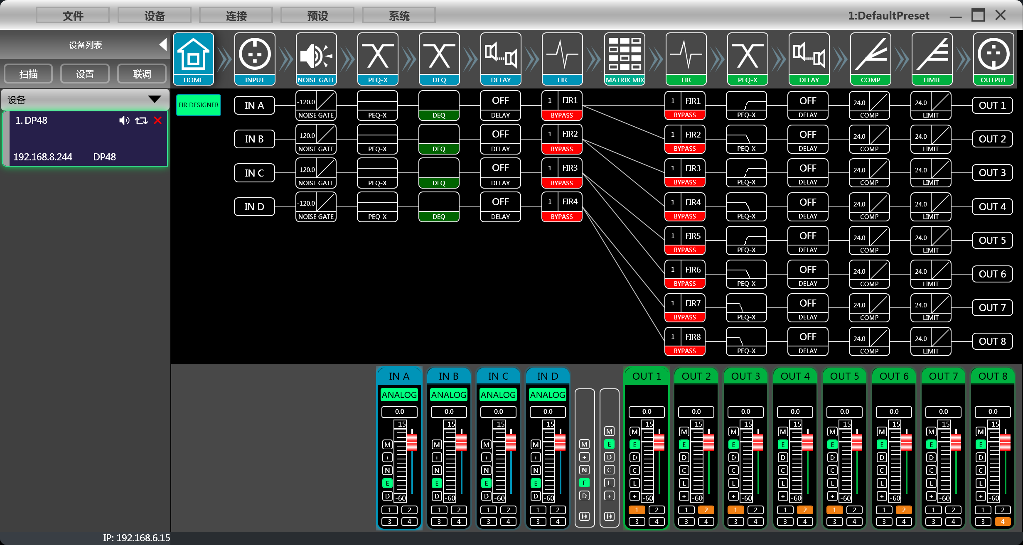Open the MATRIX MIX module icon
This screenshot has height=545, width=1023.
click(625, 59)
